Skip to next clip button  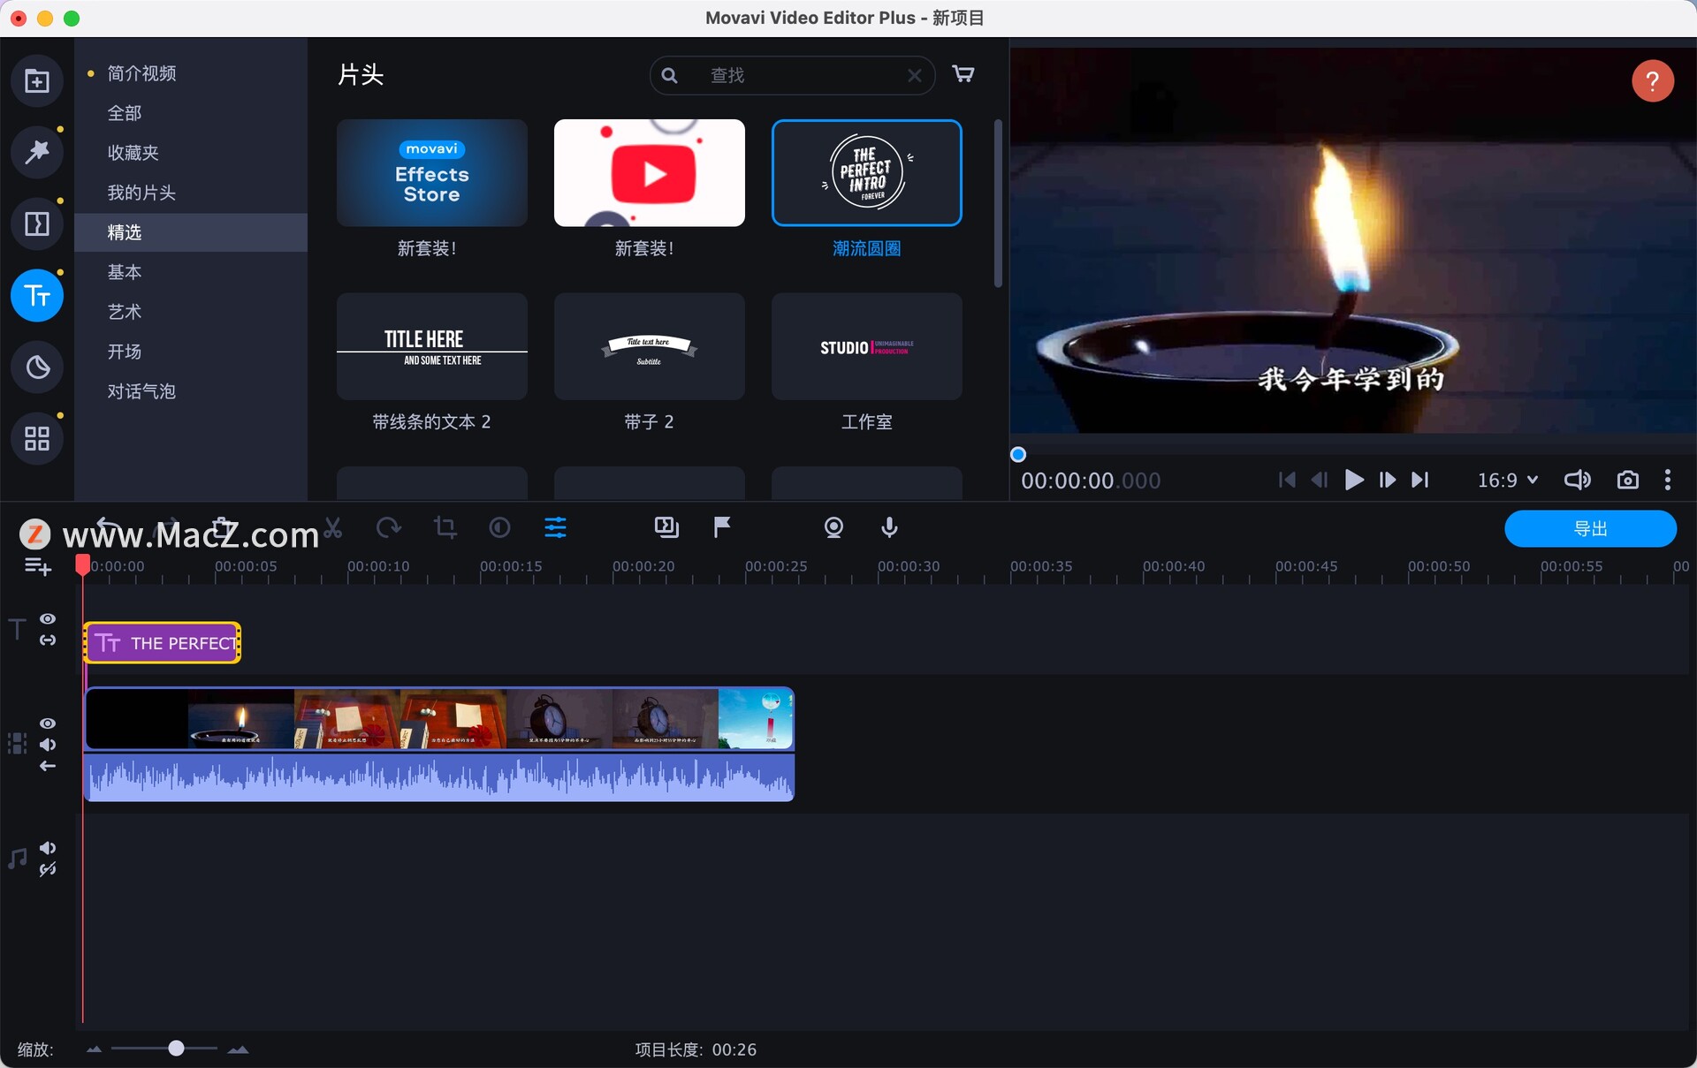tap(1419, 480)
